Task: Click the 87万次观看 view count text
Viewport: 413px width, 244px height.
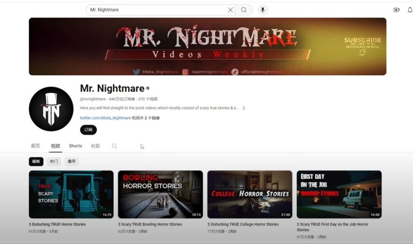Action: coord(305,237)
